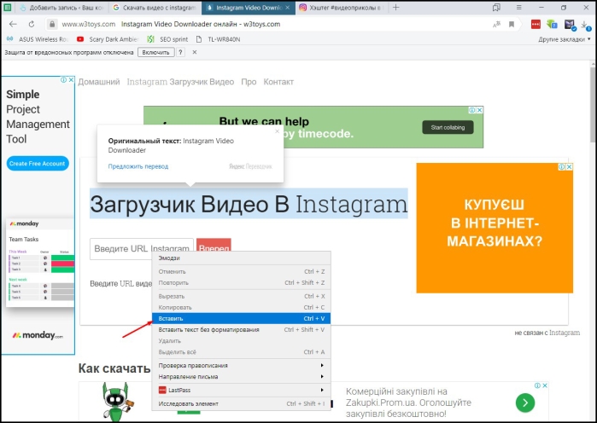597x423 pixels.
Task: Open the TL-WR840N bookmark
Action: (x=218, y=39)
